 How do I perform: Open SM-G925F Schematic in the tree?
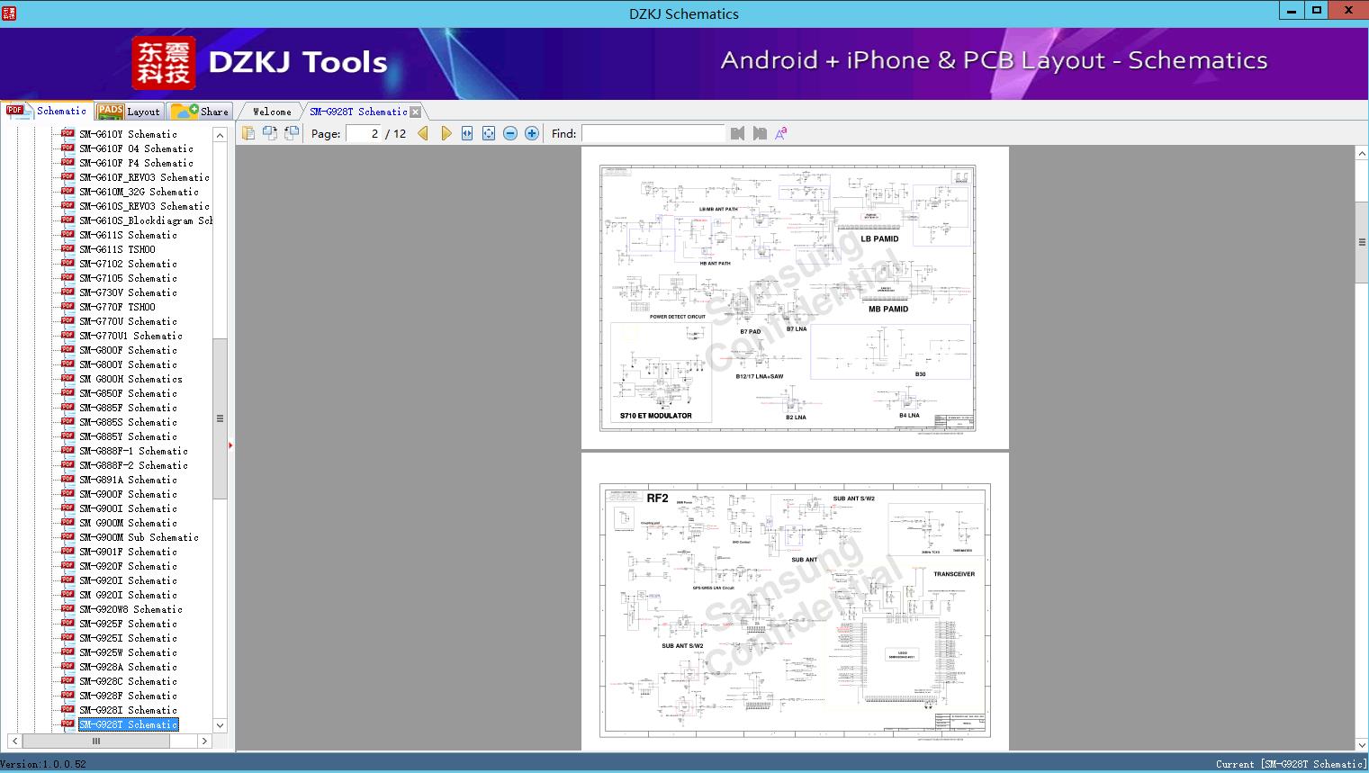click(128, 624)
